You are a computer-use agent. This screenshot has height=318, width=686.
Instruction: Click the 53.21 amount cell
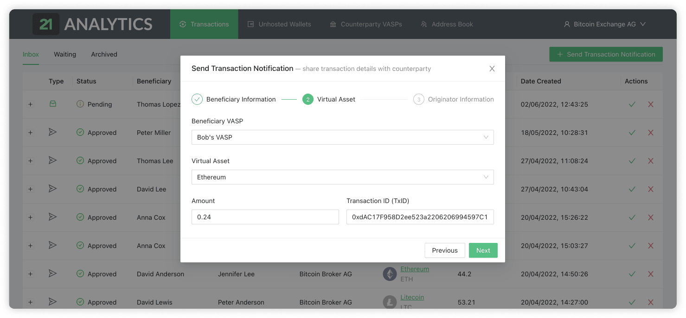click(467, 302)
